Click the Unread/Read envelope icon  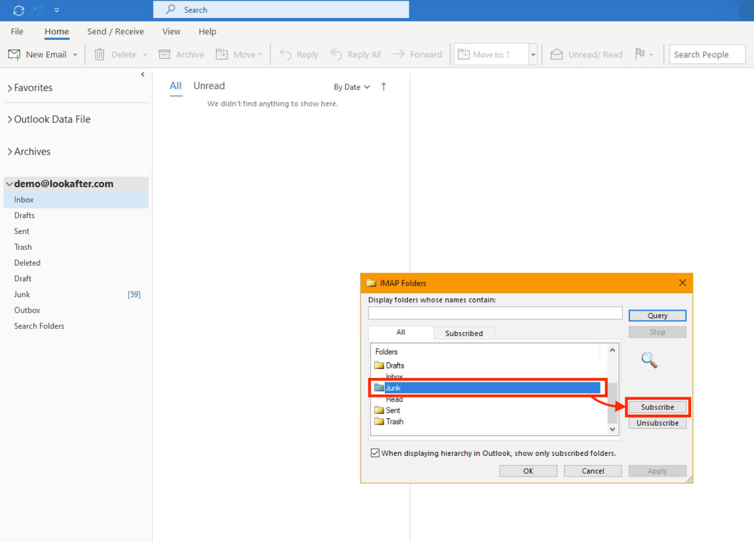pos(556,54)
